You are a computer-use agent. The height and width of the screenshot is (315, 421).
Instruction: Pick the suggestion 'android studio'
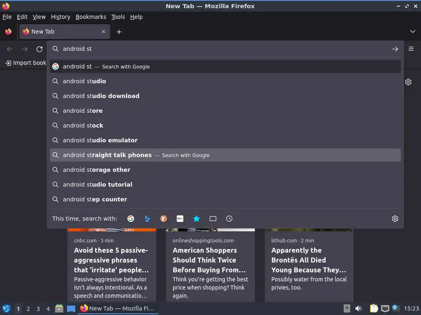point(225,81)
